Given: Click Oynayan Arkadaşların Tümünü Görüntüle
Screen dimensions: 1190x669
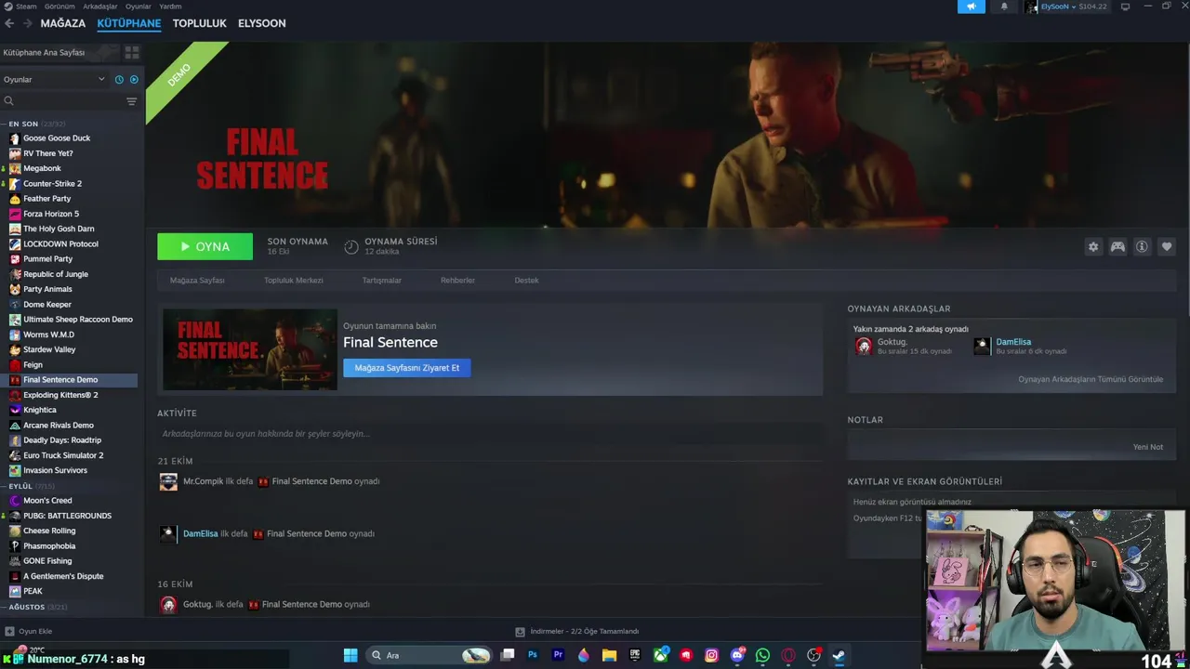Looking at the screenshot, I should coord(1091,379).
